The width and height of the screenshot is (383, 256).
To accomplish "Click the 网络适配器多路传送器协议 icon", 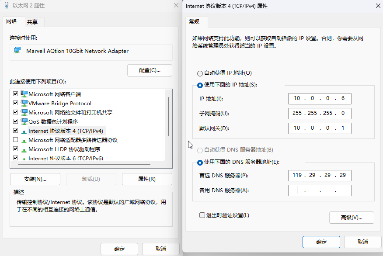I will (24, 141).
